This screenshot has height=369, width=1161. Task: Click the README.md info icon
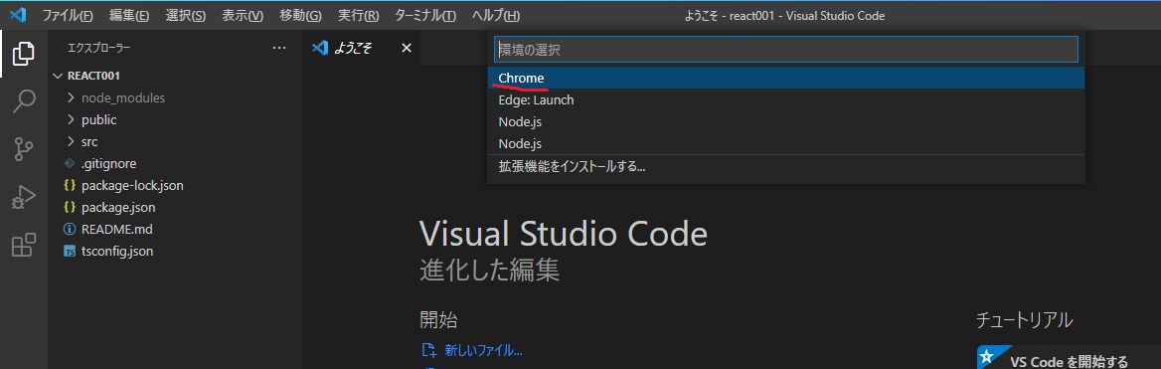click(x=70, y=229)
